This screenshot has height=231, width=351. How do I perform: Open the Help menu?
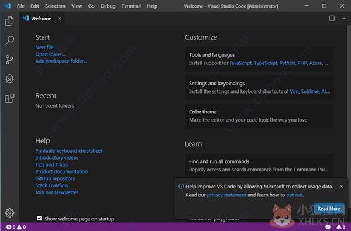152,6
